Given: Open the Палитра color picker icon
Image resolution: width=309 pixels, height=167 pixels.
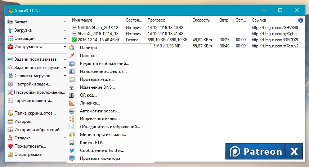Looking at the screenshot, I should click(x=72, y=48).
